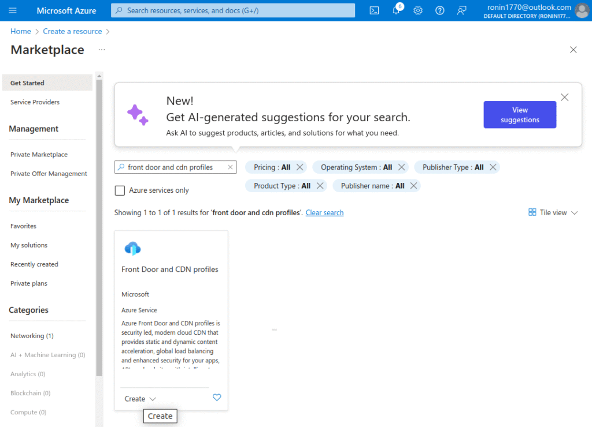Viewport: 592px width, 427px height.
Task: Open the hamburger portal menu
Action: [13, 10]
